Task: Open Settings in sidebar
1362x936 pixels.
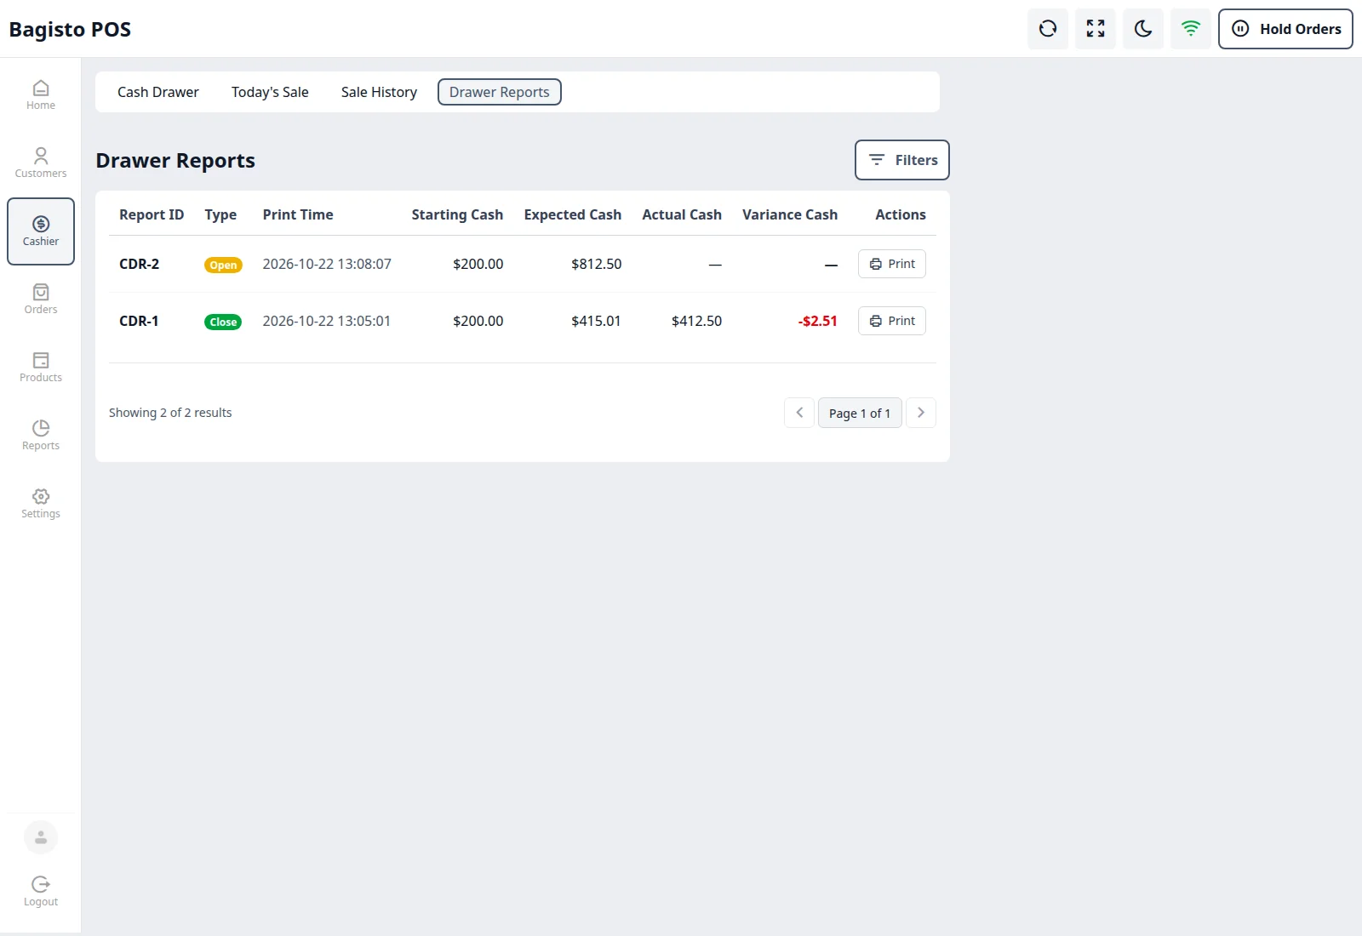Action: point(41,504)
